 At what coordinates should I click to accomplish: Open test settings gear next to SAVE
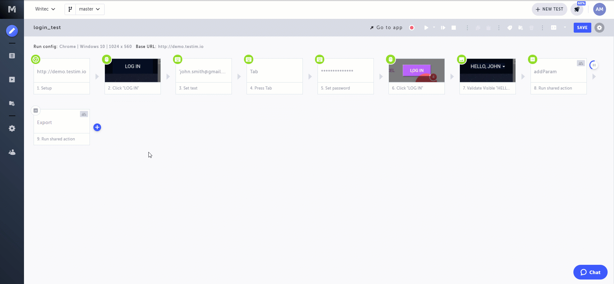599,28
